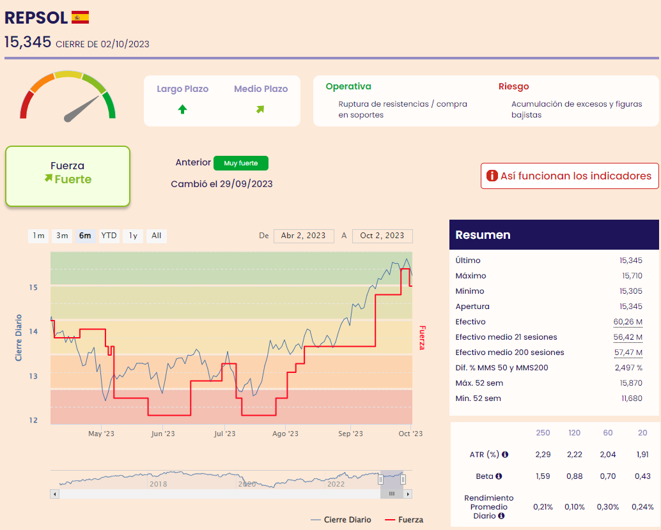Click info icon beside Rendimiento Promedio Diario
The width and height of the screenshot is (661, 530).
501,516
